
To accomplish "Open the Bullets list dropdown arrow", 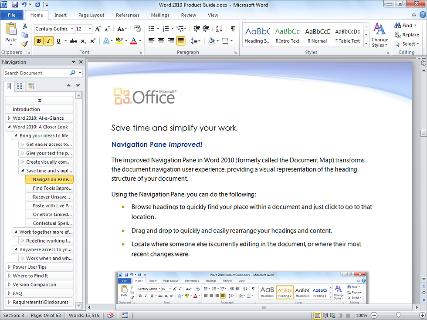I will [x=158, y=29].
